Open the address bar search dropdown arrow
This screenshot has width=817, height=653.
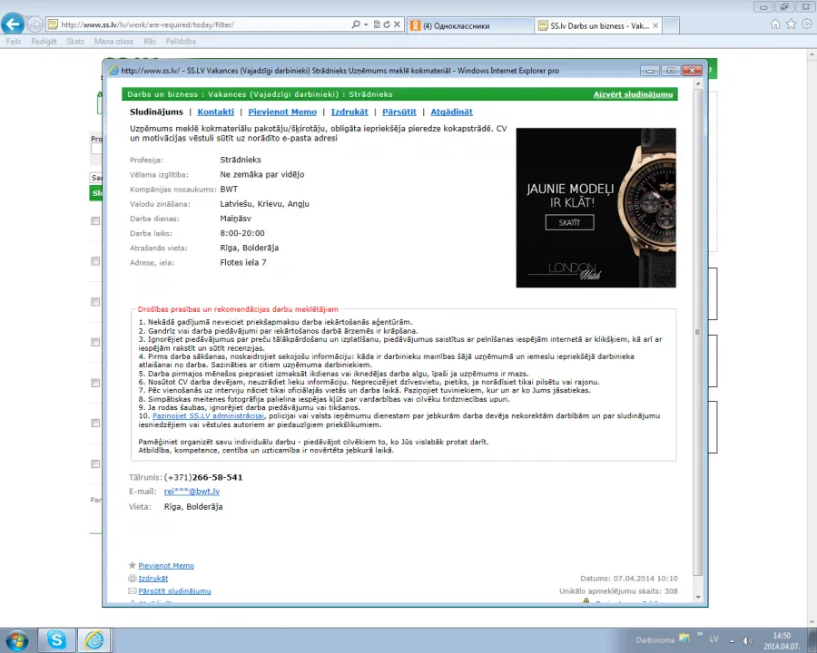366,24
